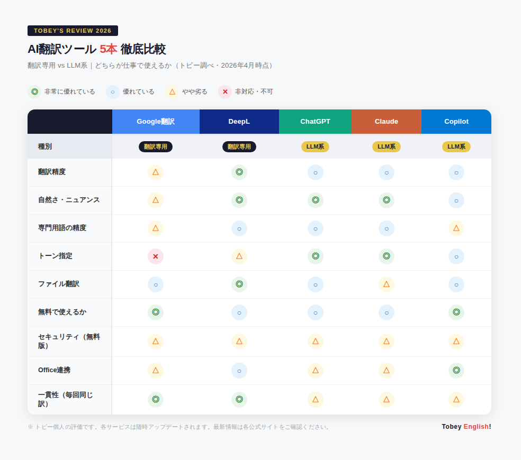Click the LLM系 badge under ChatGPT
Viewport: 521px width, 460px height.
coord(315,146)
